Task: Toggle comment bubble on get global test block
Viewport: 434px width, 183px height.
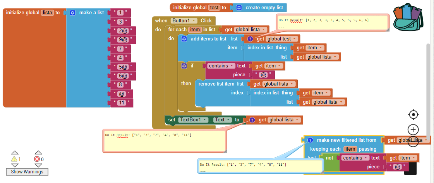Action: [x=250, y=39]
